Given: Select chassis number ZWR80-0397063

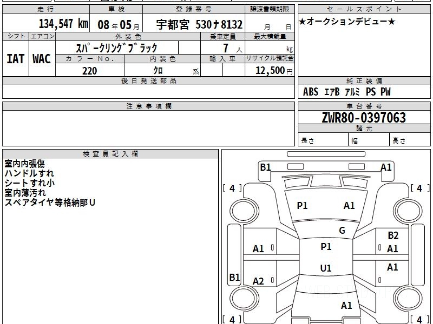Looking at the screenshot, I should 364,117.
